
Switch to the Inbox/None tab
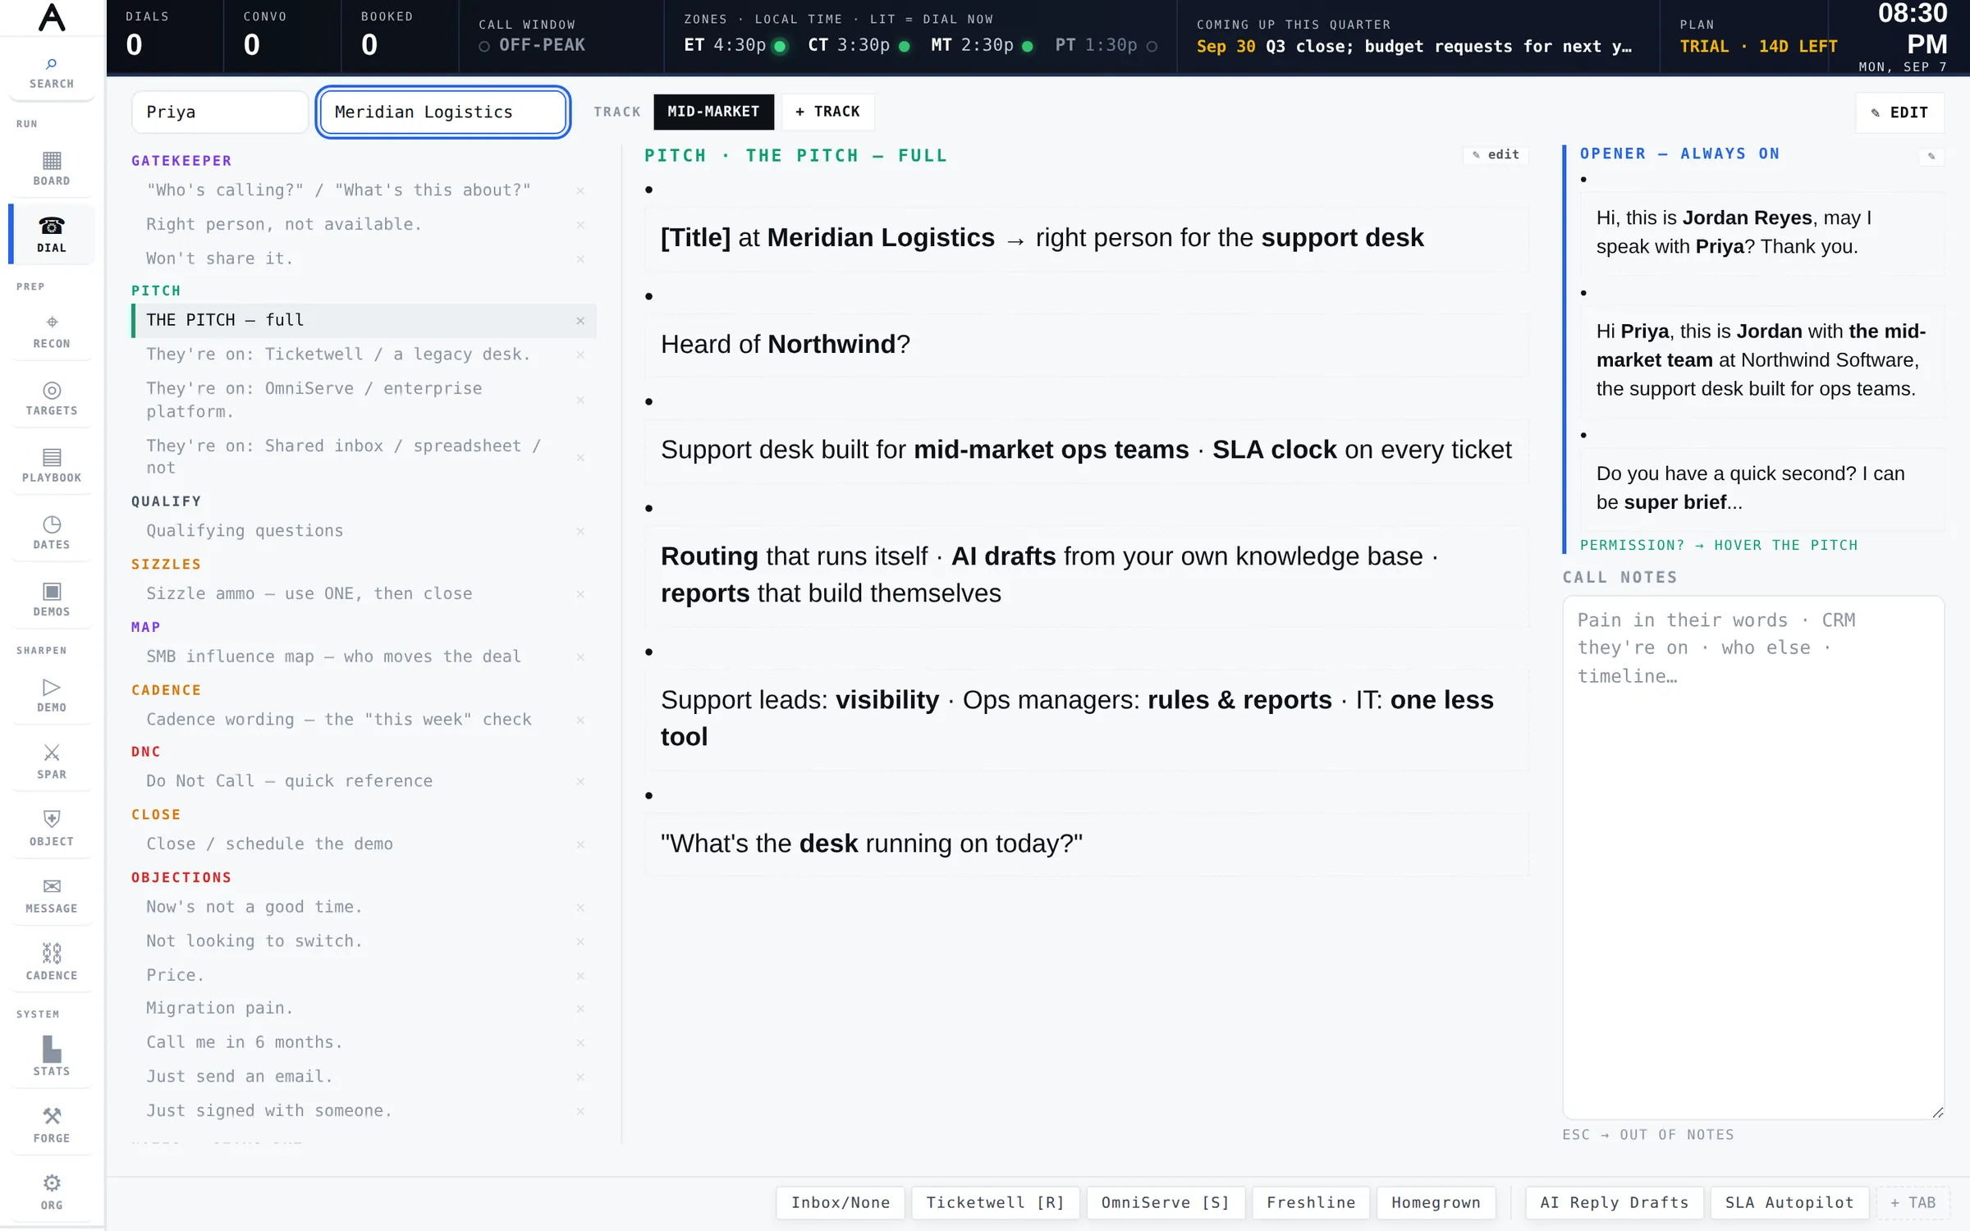pos(841,1202)
